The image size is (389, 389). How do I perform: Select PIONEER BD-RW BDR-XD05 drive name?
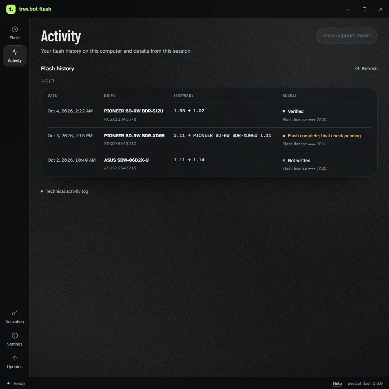[134, 136]
